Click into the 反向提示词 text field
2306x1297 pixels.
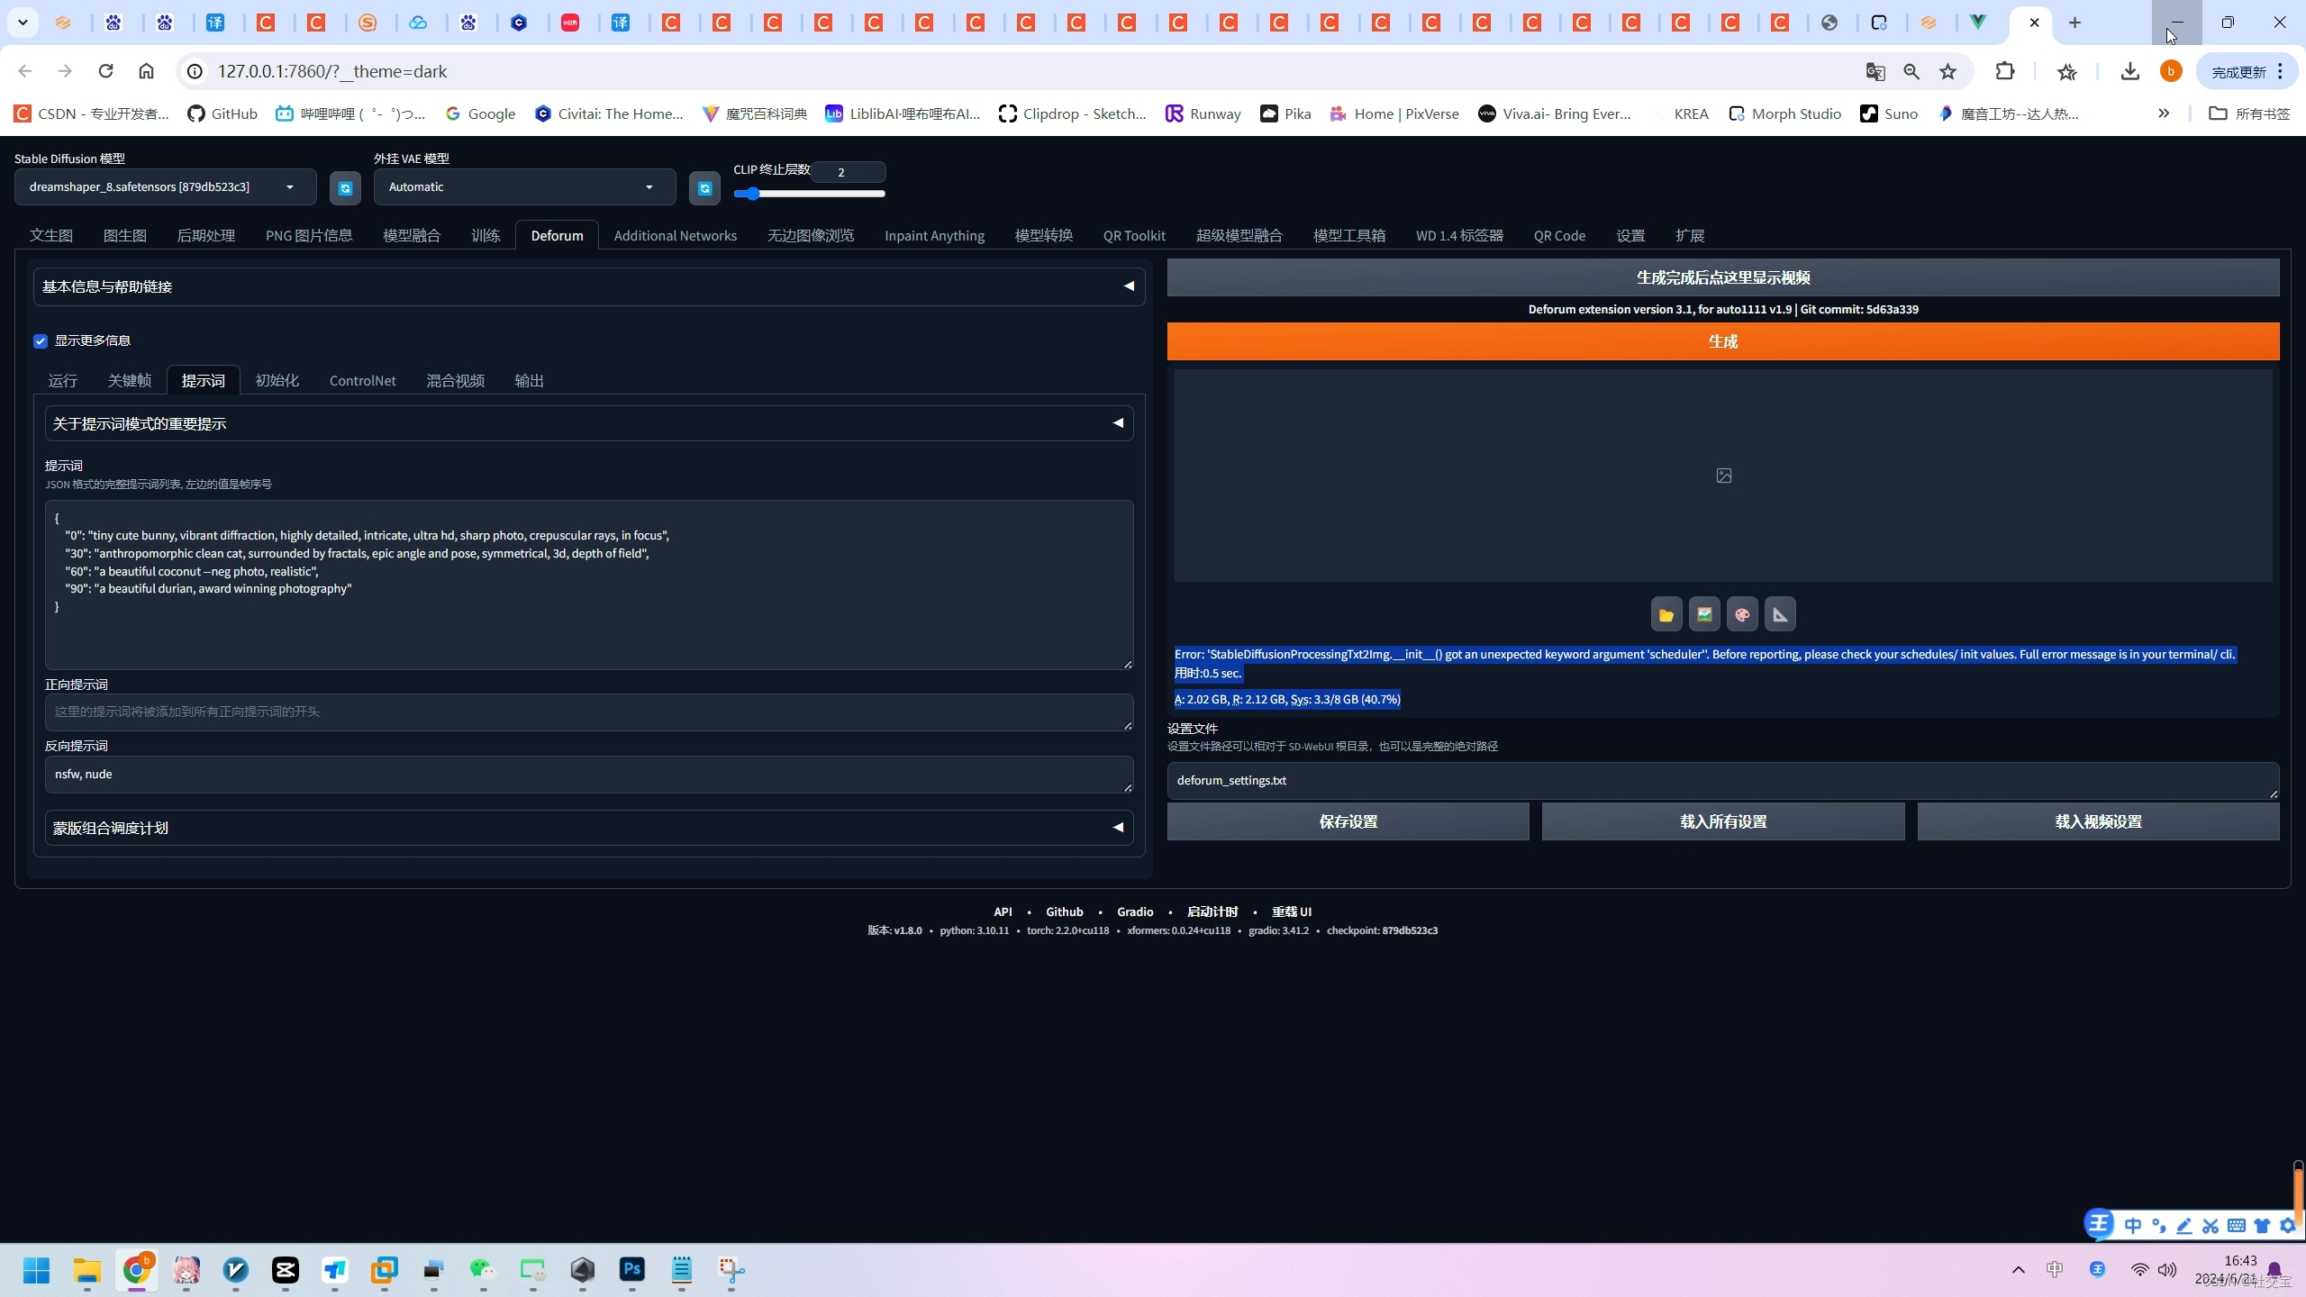click(x=589, y=775)
